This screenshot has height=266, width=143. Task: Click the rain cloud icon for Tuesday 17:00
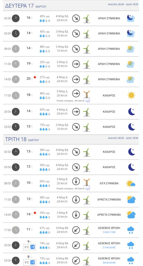click(131, 230)
